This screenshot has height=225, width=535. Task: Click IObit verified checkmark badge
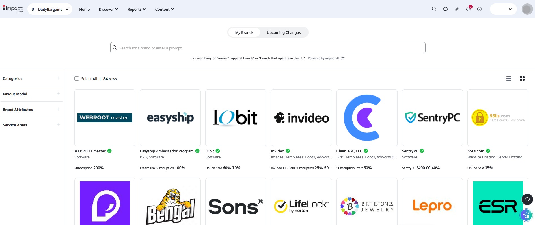[218, 151]
